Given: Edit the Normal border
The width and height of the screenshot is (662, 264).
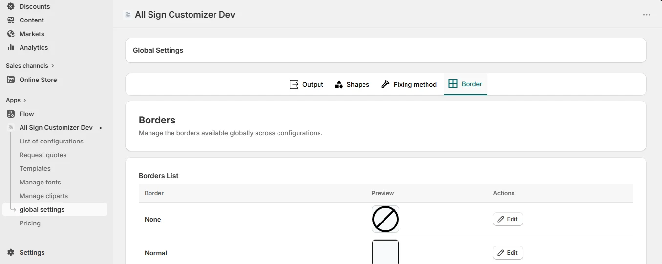Looking at the screenshot, I should click(508, 253).
